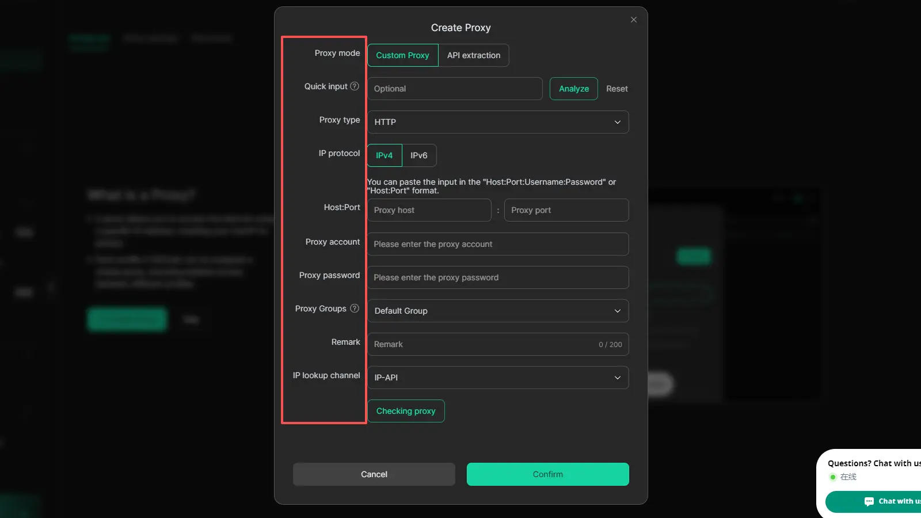Confirm the proxy creation

point(547,474)
